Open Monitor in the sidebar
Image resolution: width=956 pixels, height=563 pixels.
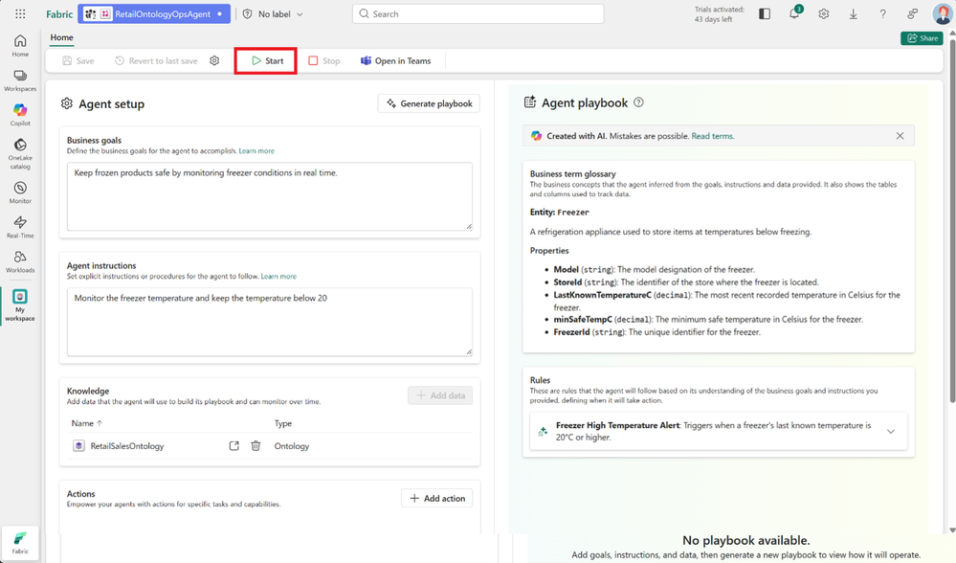point(20,192)
